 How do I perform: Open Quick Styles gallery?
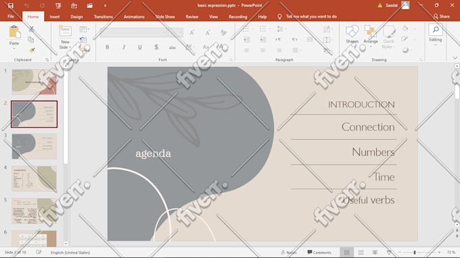(x=388, y=37)
